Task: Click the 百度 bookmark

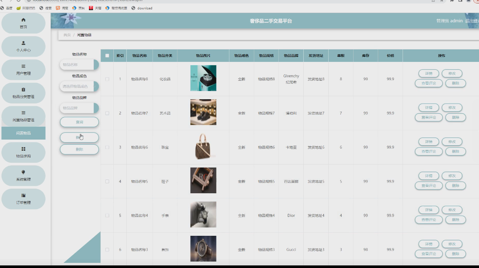Action: [6, 8]
